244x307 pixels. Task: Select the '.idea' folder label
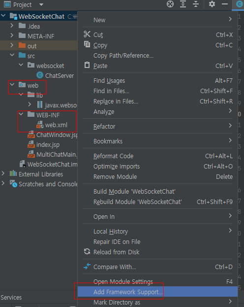pyautogui.click(x=33, y=26)
